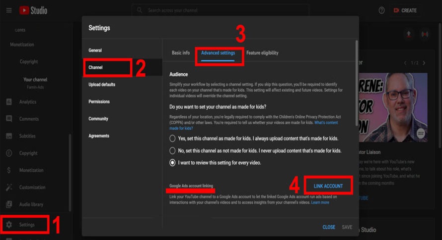The image size is (442, 240).
Task: Click the help question mark icon
Action: [381, 10]
